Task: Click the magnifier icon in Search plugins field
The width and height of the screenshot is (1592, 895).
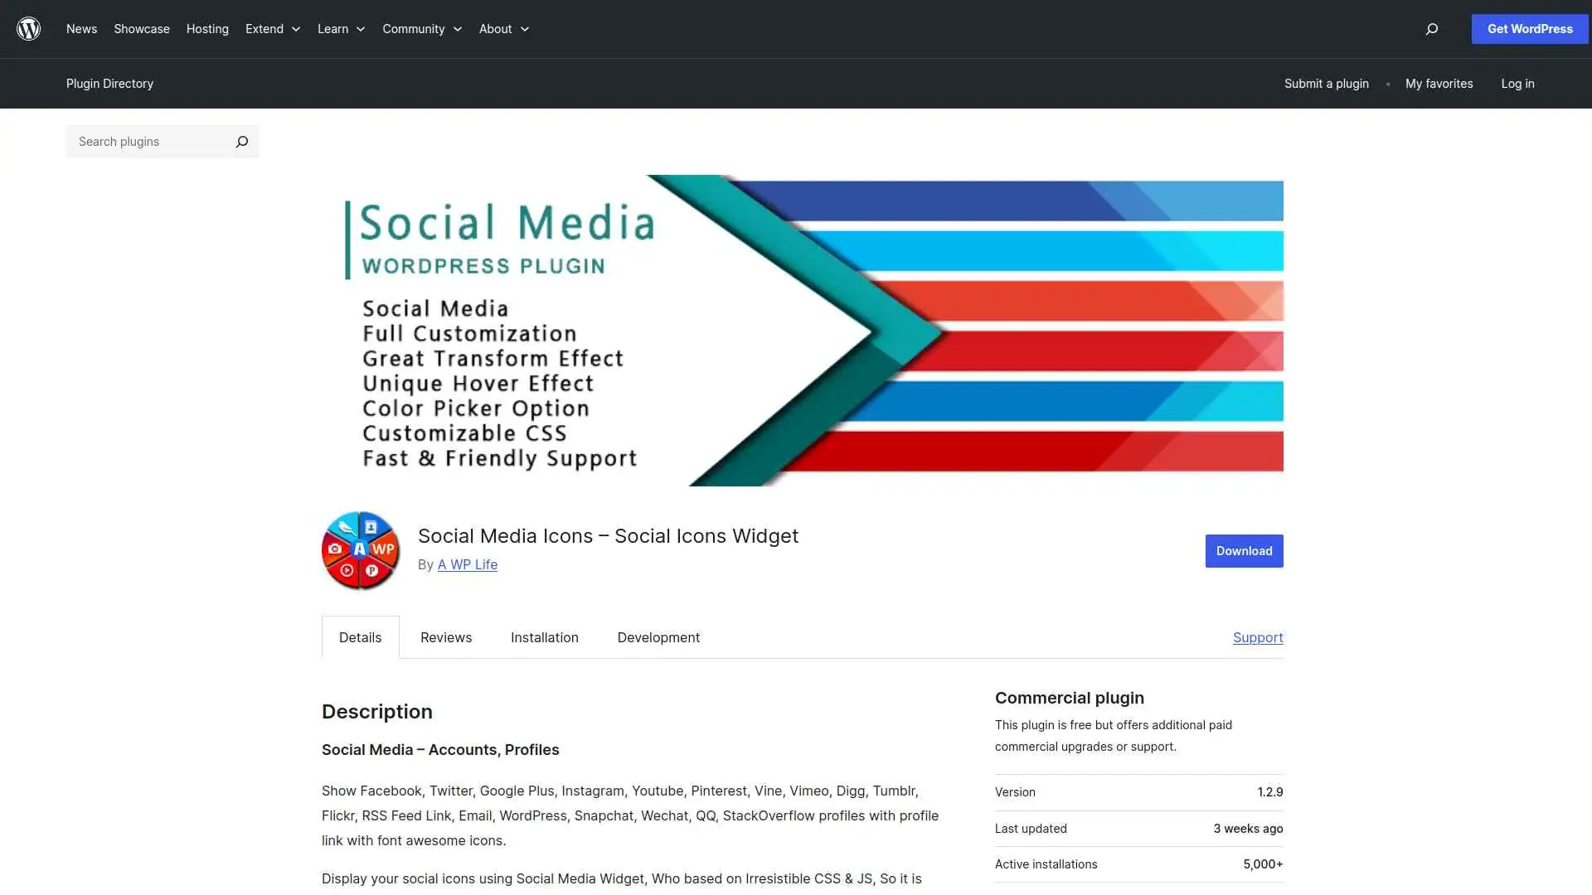Action: (241, 141)
